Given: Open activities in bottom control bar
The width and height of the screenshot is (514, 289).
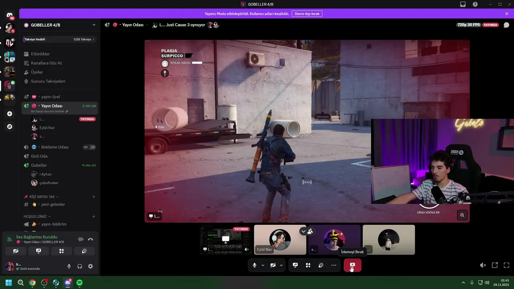Looking at the screenshot, I should [308, 265].
